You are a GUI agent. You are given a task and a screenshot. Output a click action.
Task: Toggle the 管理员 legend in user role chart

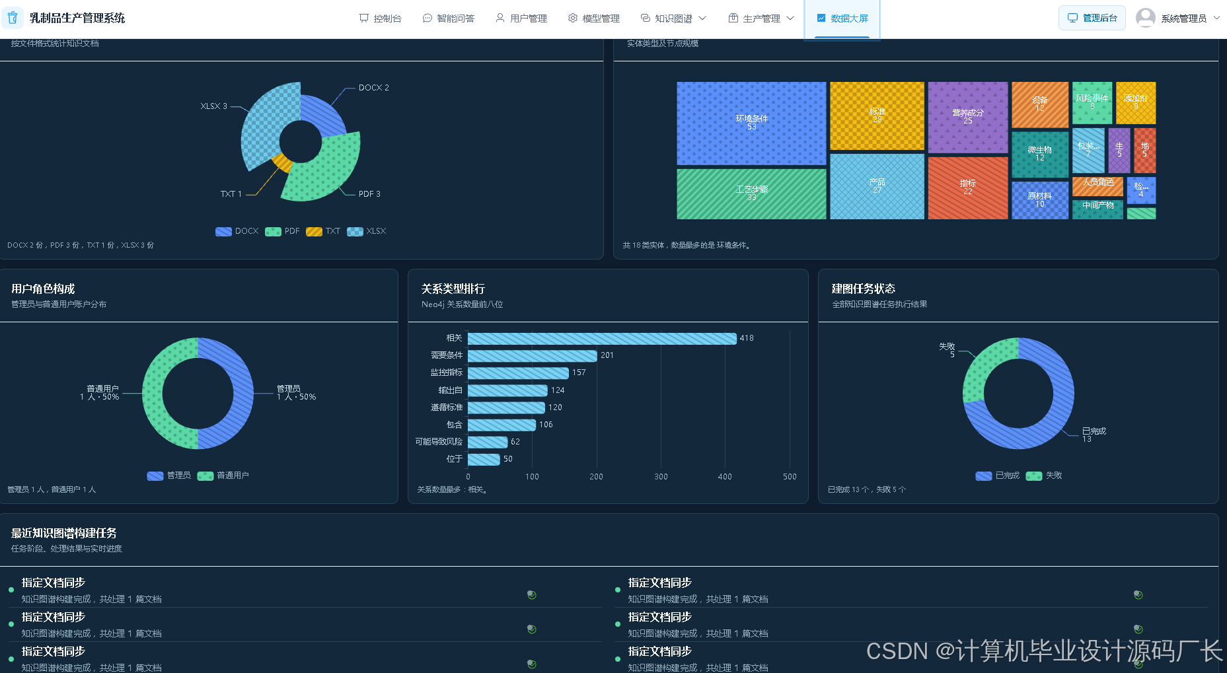pyautogui.click(x=169, y=476)
